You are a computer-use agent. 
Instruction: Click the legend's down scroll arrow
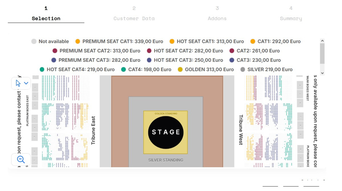click(x=322, y=73)
